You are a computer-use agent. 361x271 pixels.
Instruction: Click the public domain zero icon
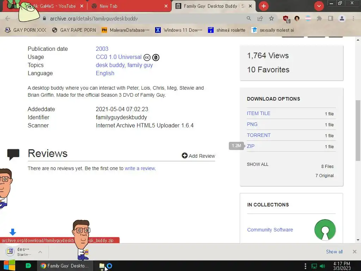[156, 58]
